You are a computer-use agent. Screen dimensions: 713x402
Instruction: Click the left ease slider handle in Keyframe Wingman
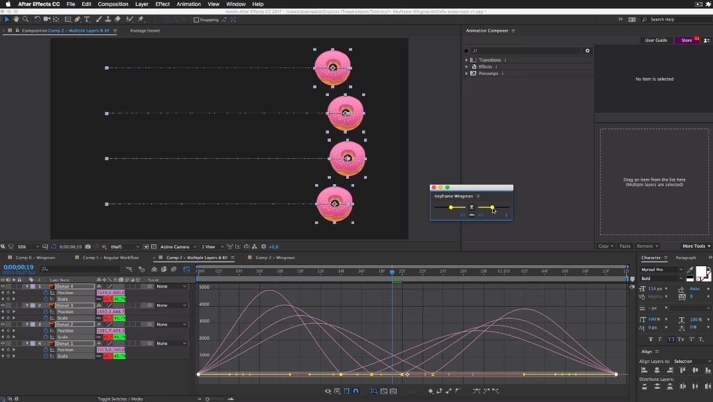[450, 207]
